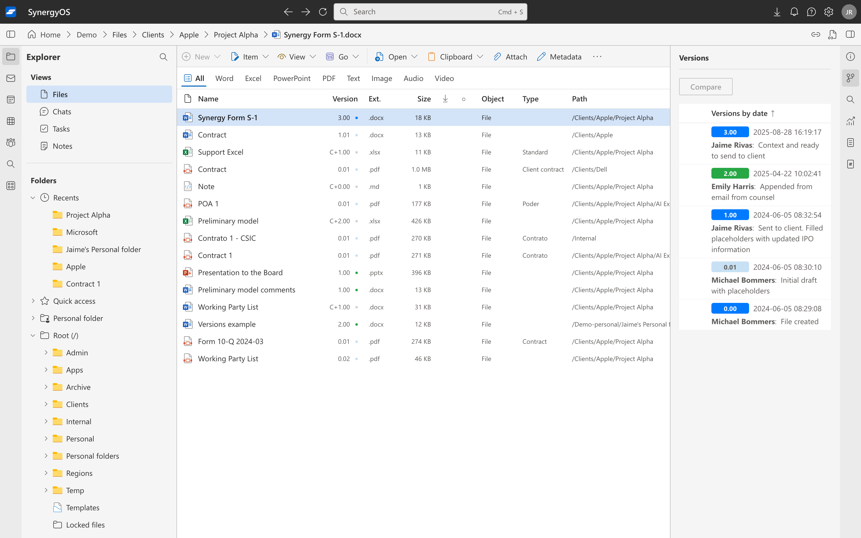Sort by the Size column header

(x=424, y=99)
